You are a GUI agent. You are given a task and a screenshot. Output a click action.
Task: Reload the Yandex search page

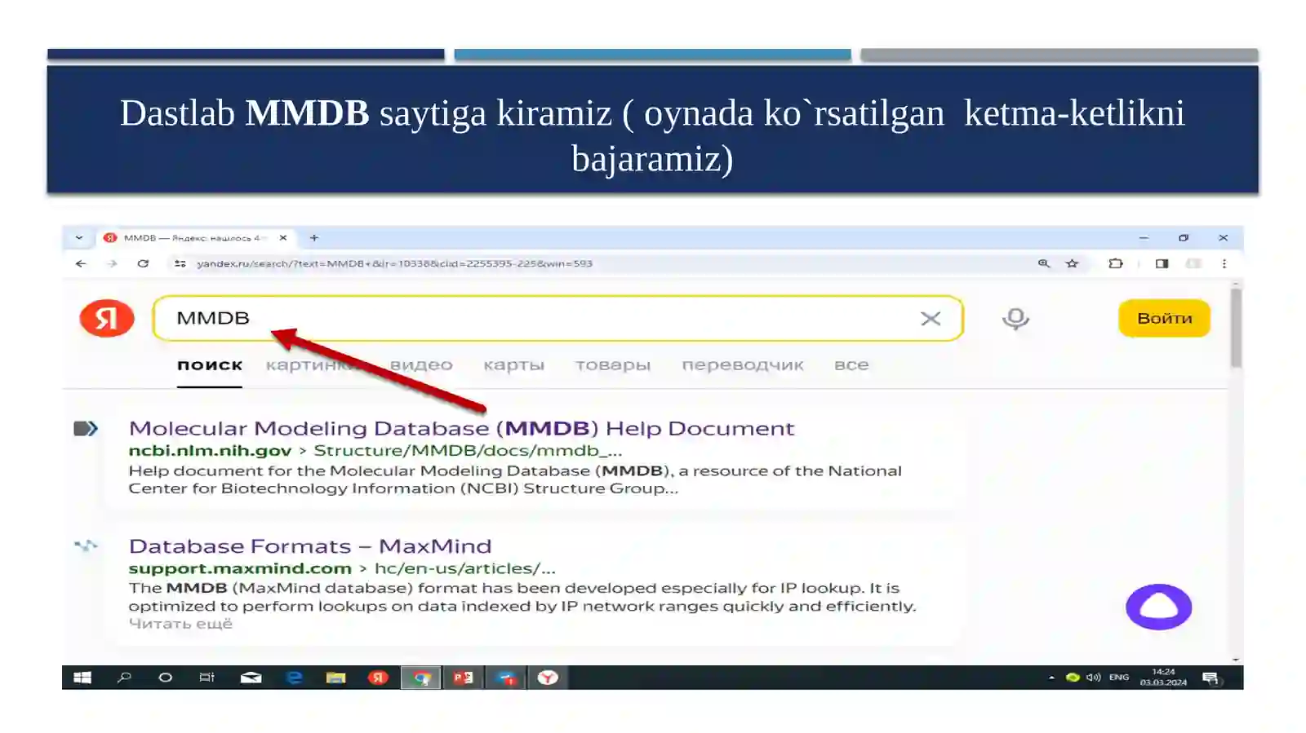click(143, 263)
